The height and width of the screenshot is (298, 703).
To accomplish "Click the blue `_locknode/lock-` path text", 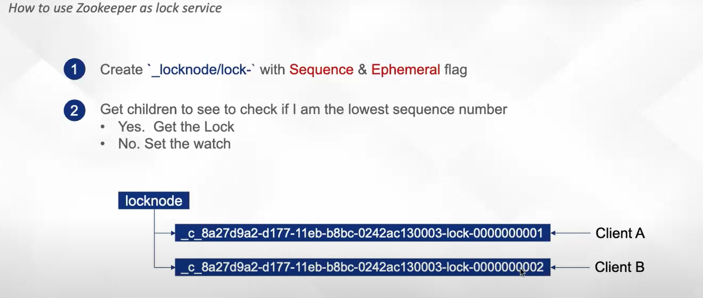I will pos(201,70).
